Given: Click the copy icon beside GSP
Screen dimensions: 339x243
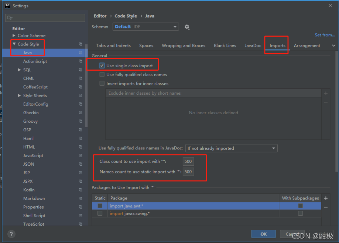Looking at the screenshot, I should (81, 130).
